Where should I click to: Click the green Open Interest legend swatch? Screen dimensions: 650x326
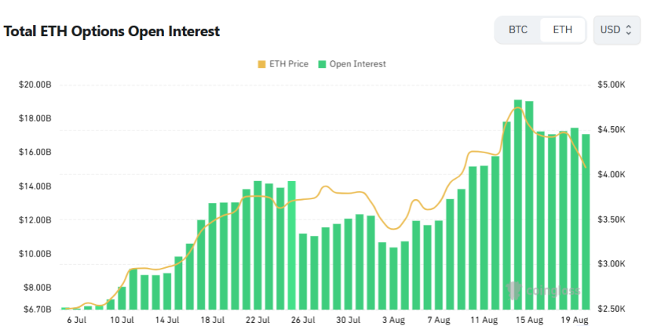coord(323,64)
